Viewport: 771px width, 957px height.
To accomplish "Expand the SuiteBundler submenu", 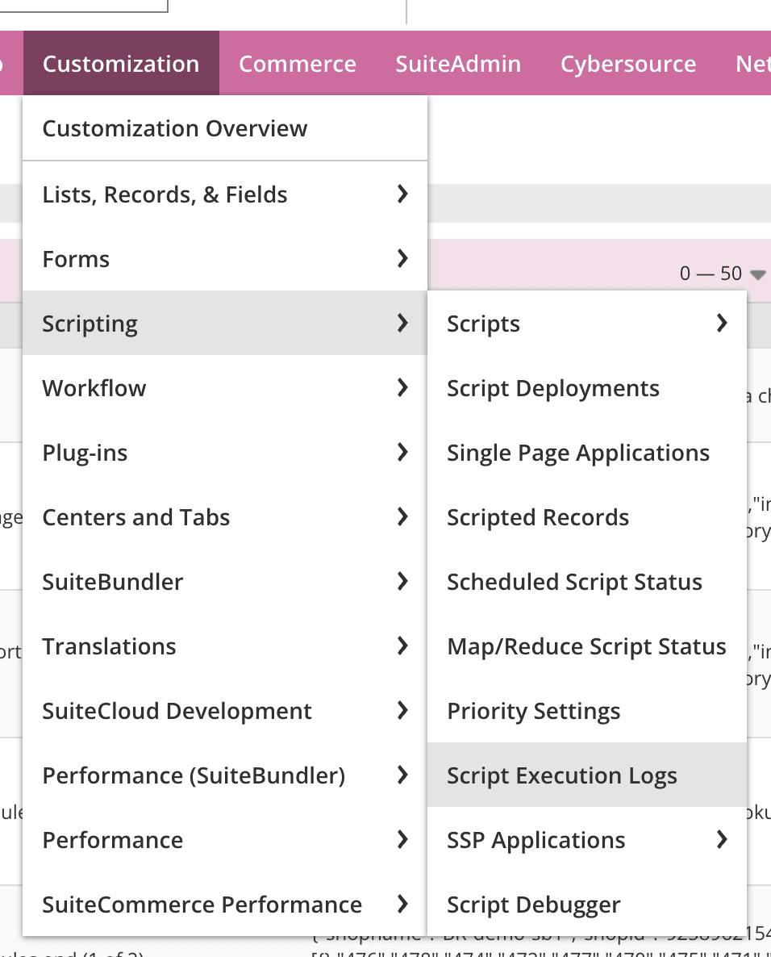I will (402, 581).
